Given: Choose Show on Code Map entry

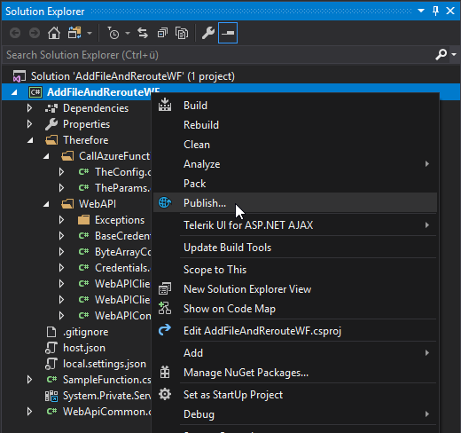Looking at the screenshot, I should (x=295, y=309).
